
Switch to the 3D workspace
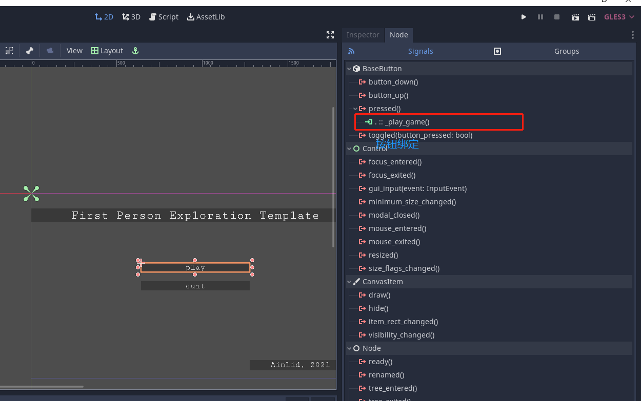coord(131,17)
